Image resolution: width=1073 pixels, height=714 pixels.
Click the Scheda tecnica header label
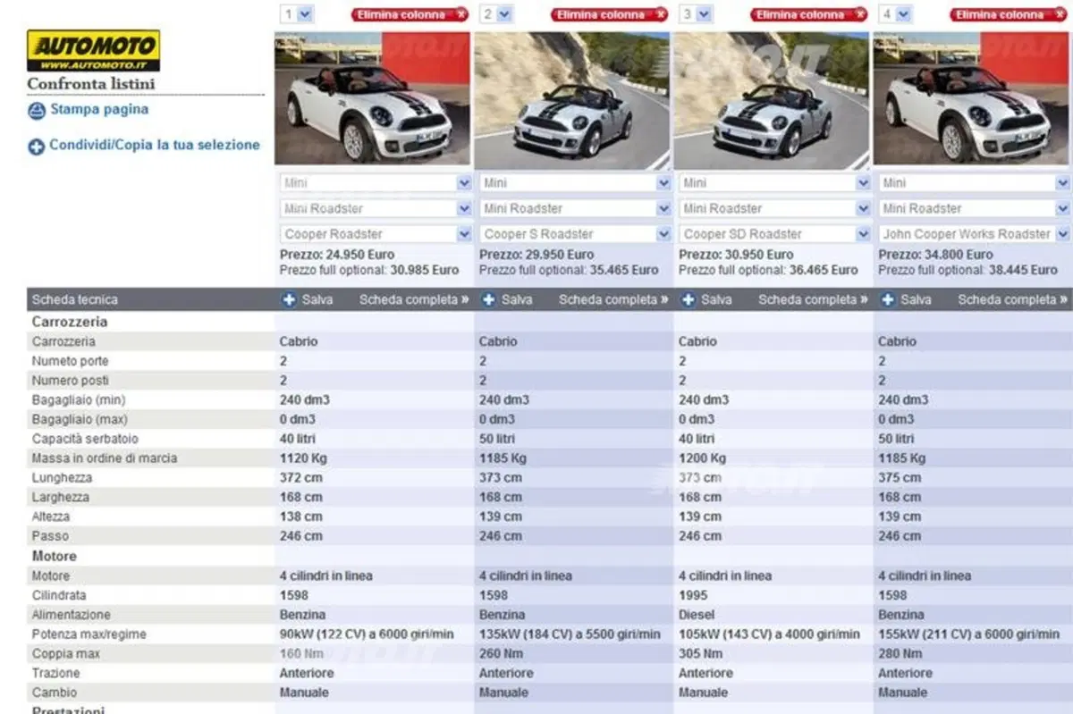click(x=75, y=300)
